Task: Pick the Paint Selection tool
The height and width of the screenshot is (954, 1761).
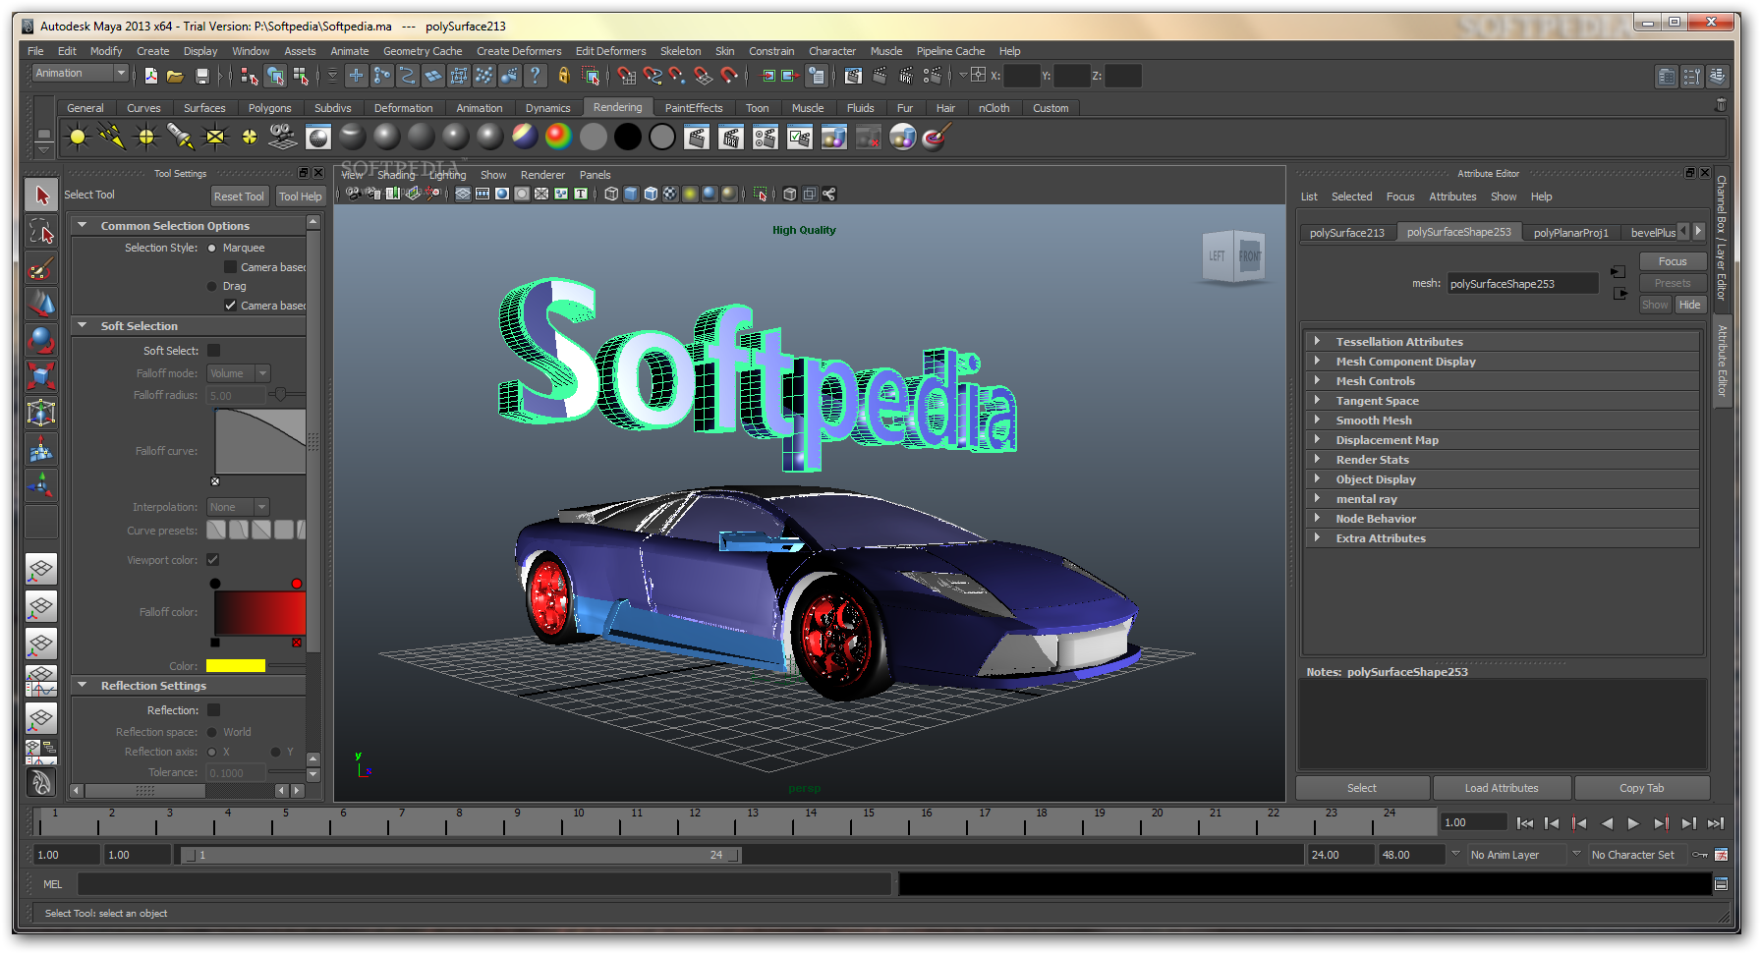Action: [41, 268]
